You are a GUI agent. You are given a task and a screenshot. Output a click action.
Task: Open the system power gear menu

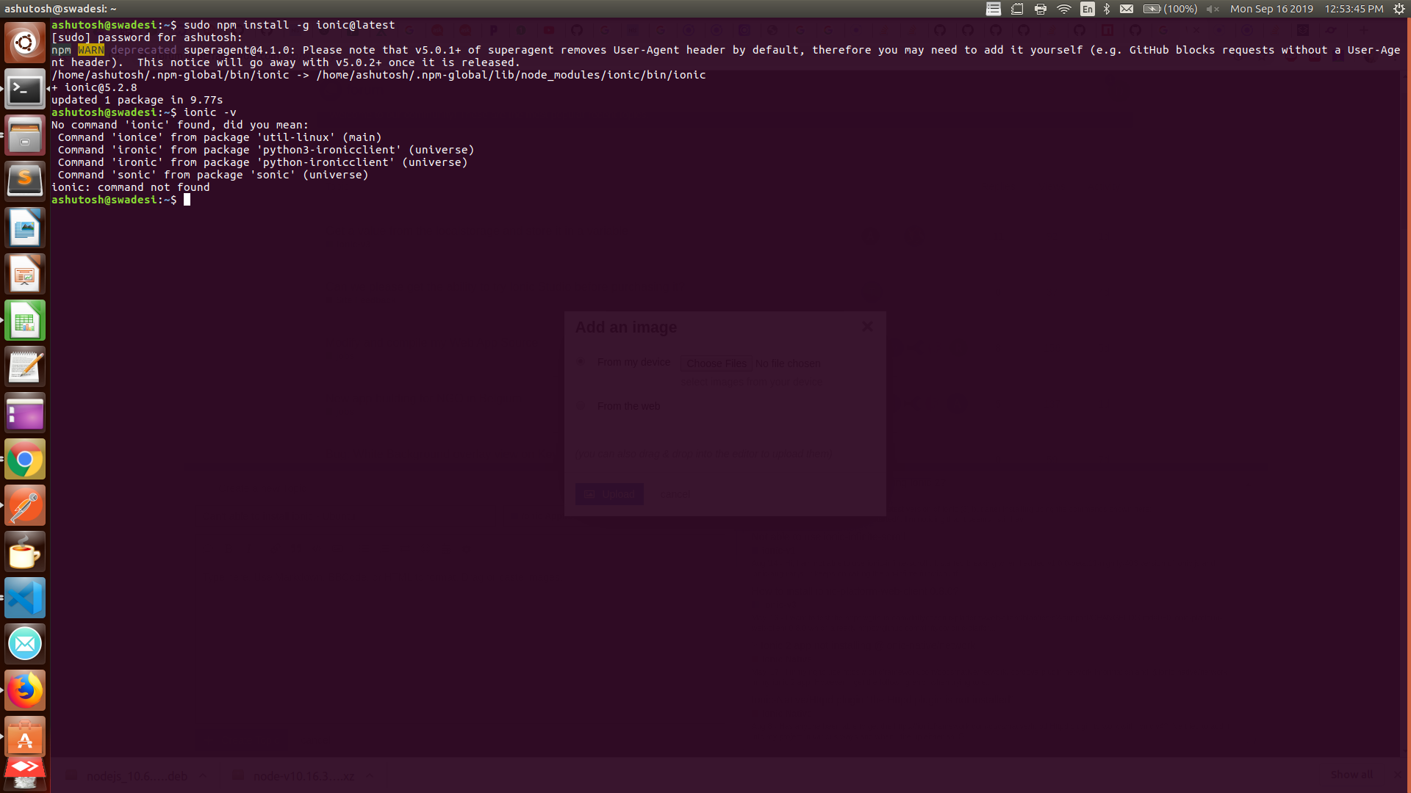[x=1399, y=9]
